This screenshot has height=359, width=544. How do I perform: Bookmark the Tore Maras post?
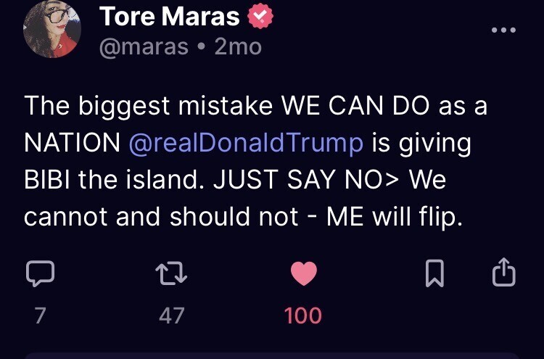pos(434,273)
